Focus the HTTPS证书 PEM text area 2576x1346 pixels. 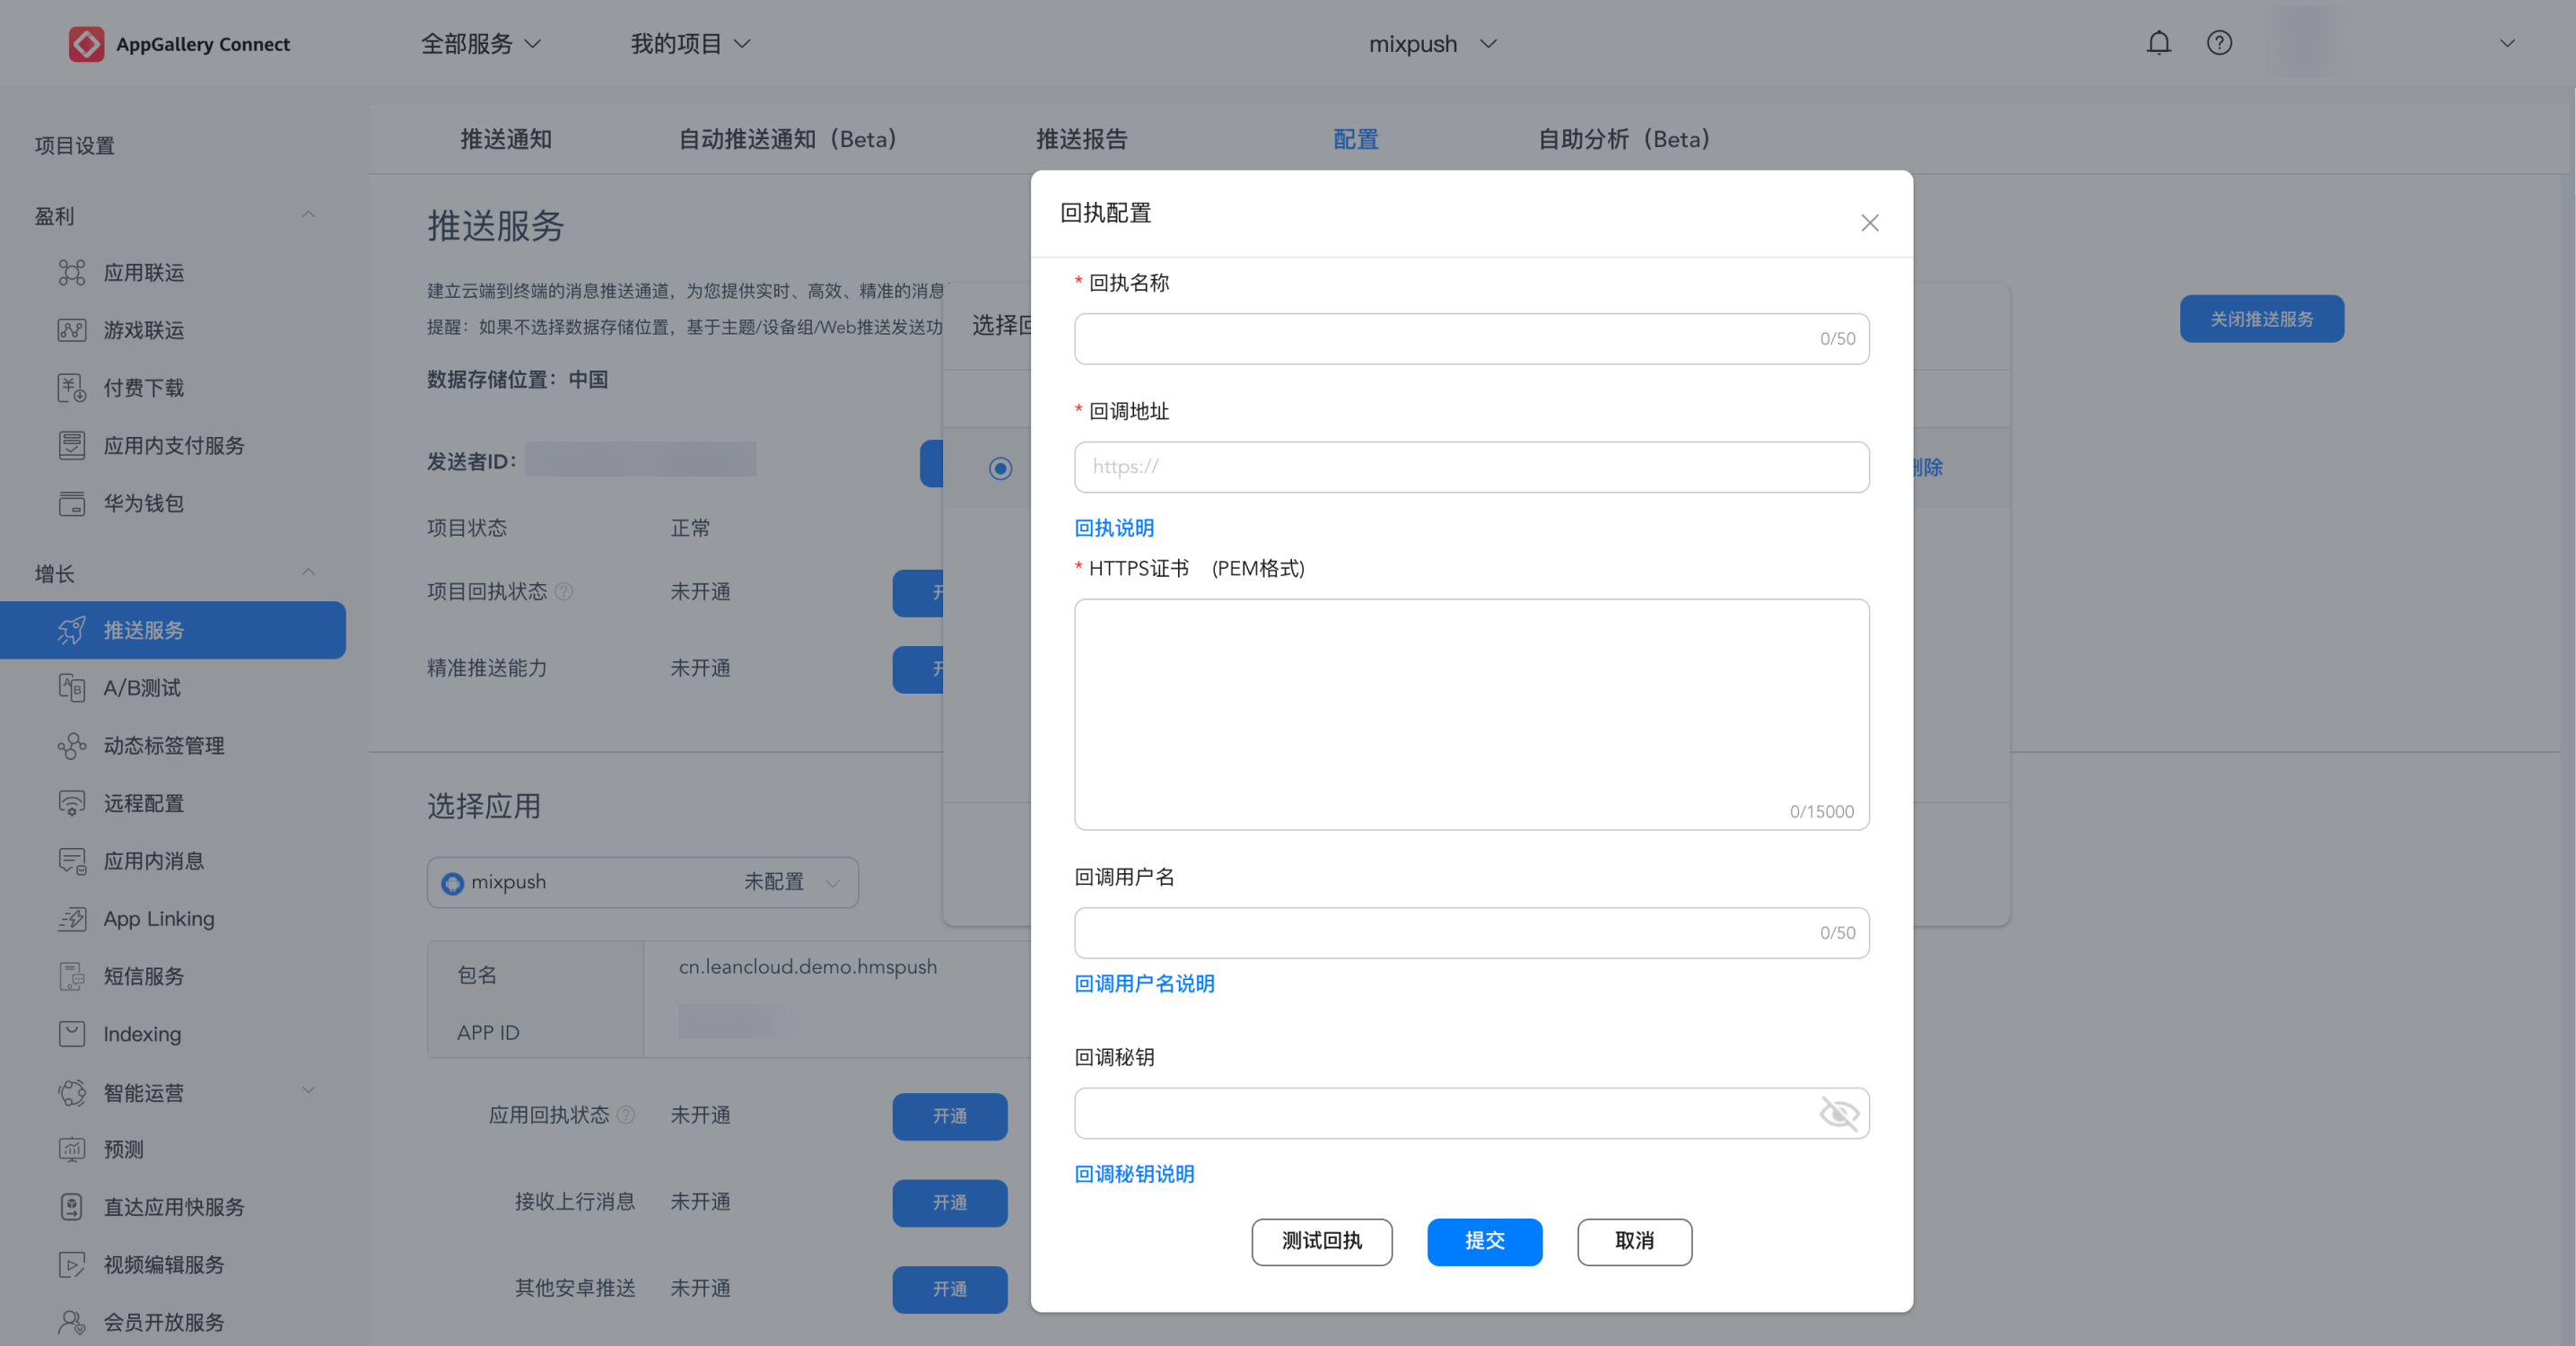(1472, 714)
